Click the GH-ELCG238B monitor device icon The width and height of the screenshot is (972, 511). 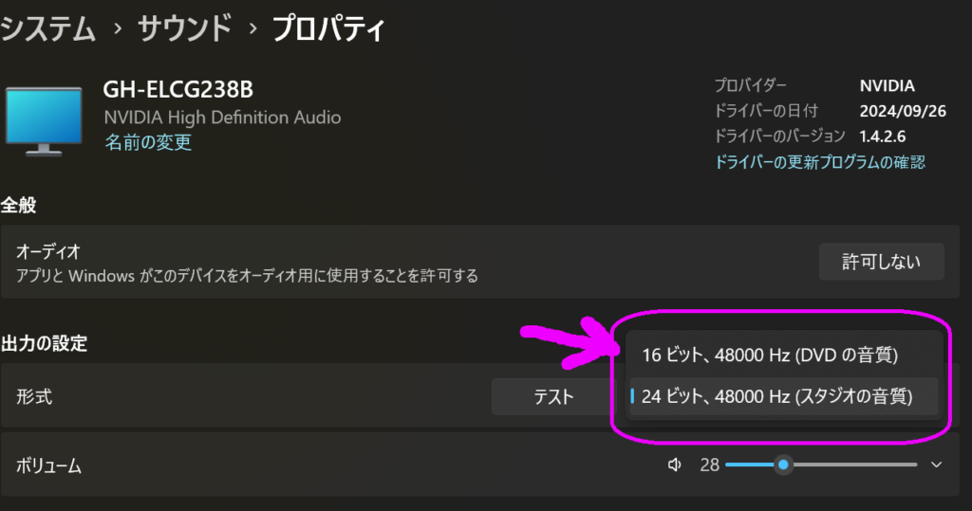[44, 121]
